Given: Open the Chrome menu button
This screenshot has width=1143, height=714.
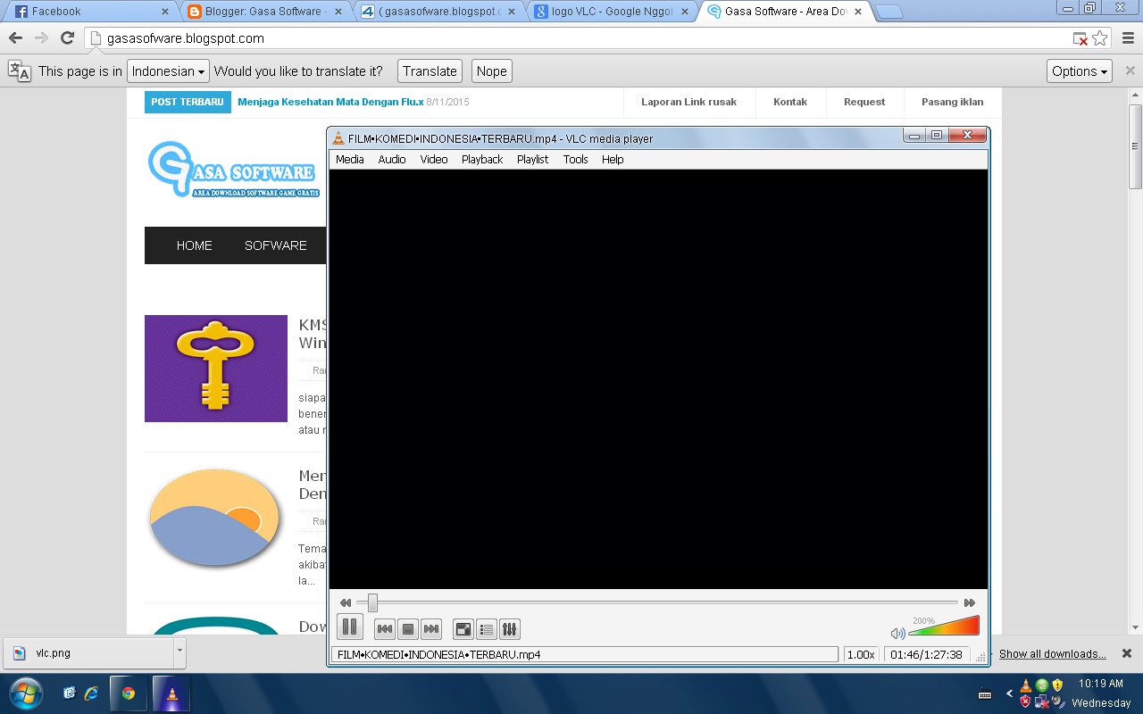Looking at the screenshot, I should click(1127, 38).
